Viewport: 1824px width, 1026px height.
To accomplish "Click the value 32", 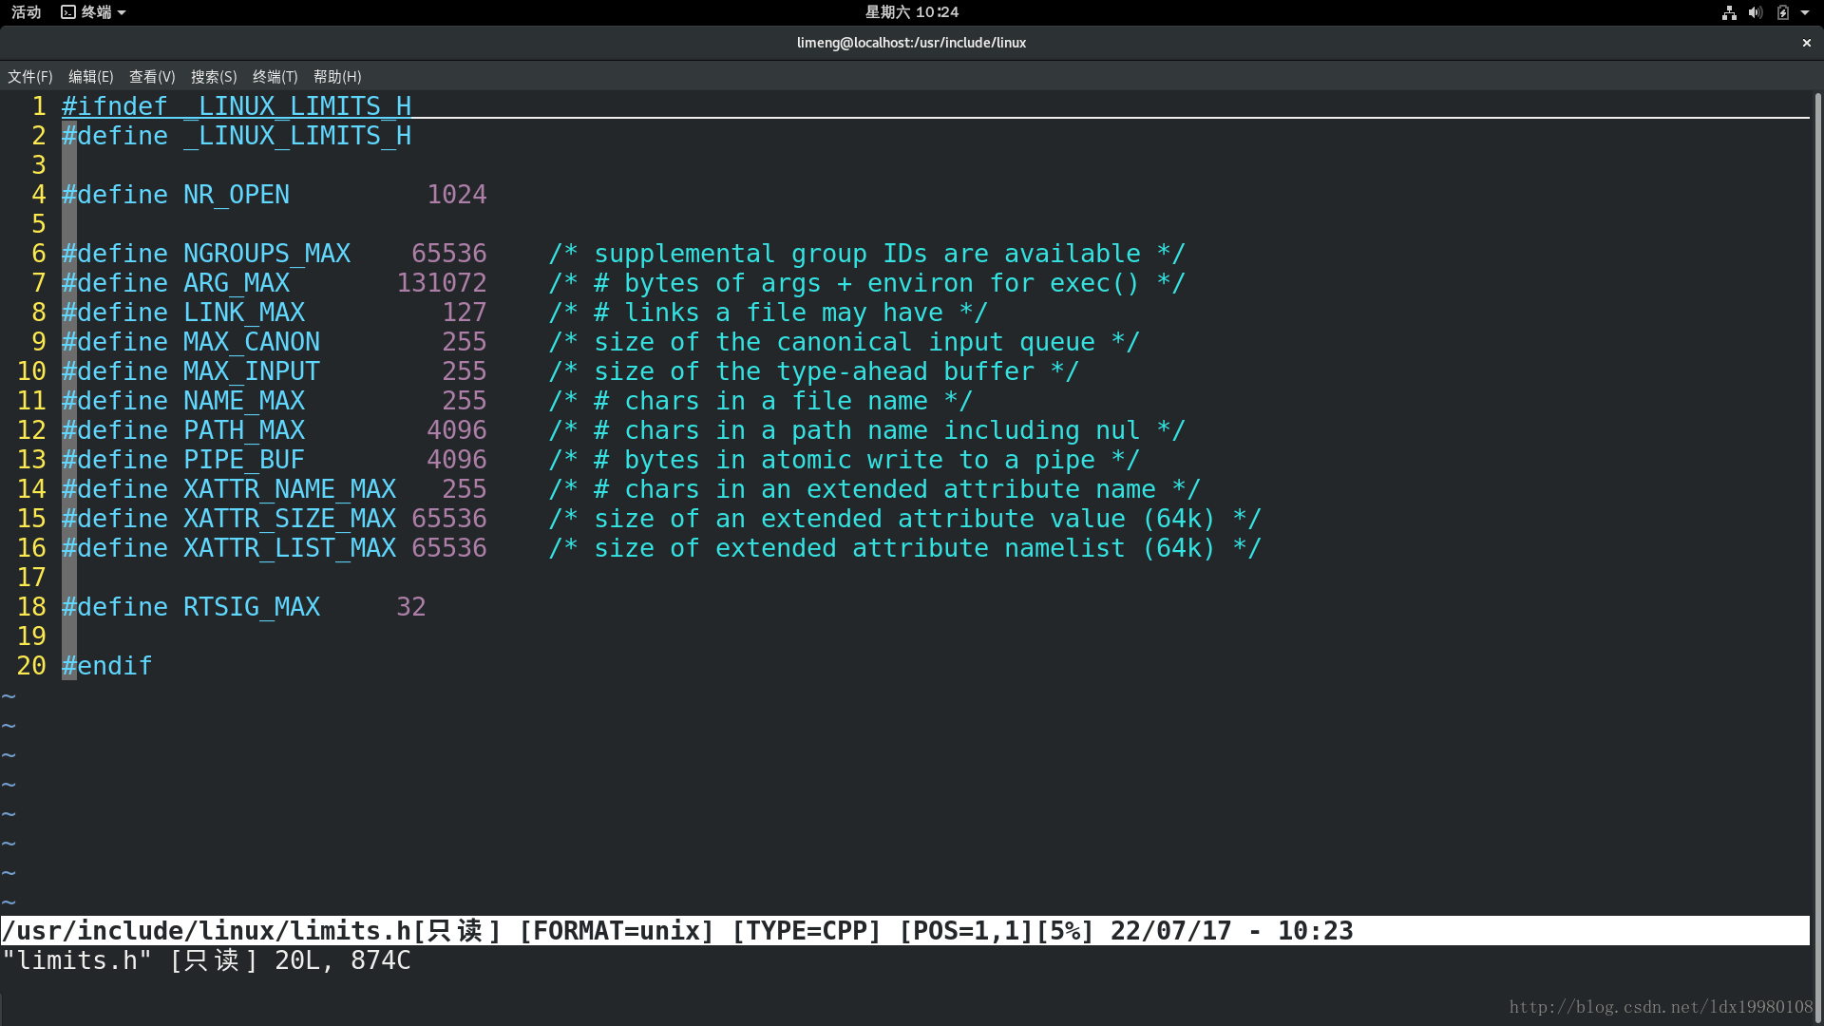I will point(411,607).
